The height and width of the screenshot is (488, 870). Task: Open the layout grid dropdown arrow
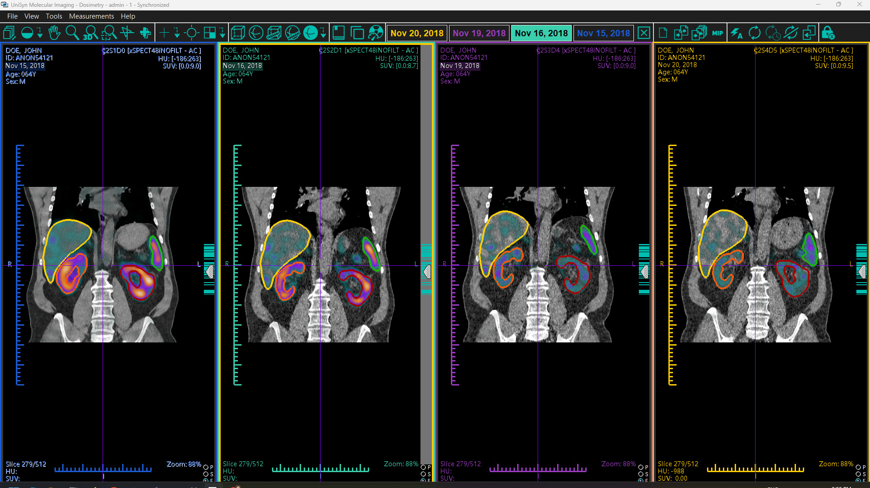coord(222,33)
